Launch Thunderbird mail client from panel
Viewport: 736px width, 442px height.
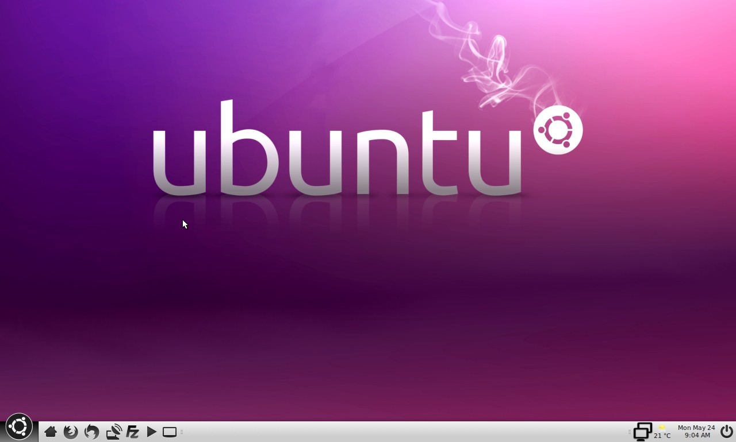(x=91, y=432)
